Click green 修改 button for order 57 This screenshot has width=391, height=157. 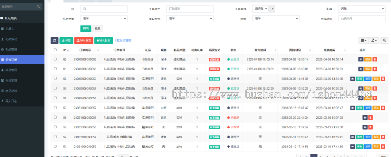[x=360, y=108]
